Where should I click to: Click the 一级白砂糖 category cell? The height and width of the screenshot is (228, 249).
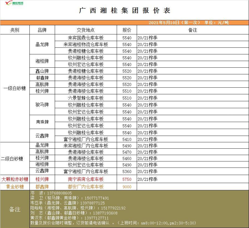pyautogui.click(x=15, y=88)
